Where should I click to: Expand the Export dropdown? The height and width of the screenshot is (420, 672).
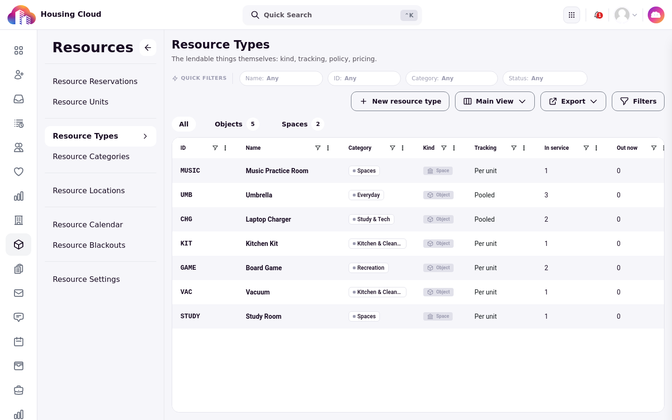pos(573,101)
